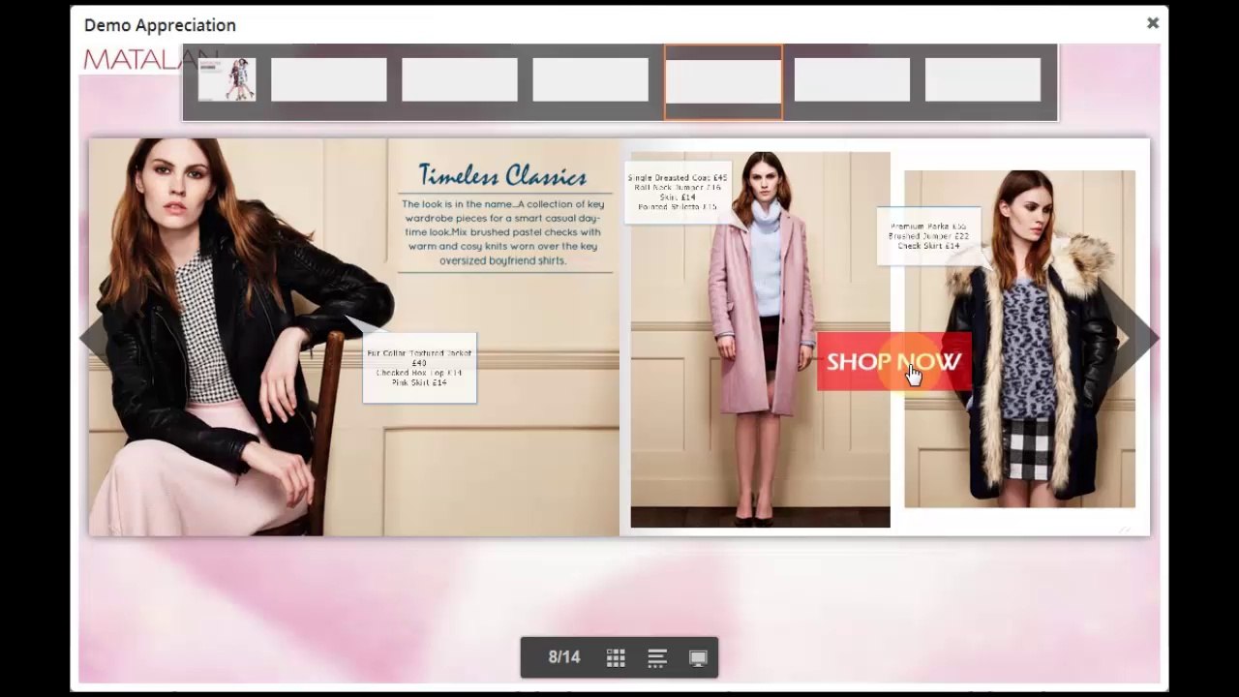The width and height of the screenshot is (1239, 697).
Task: Toggle fullscreen with the monitor icon
Action: tap(698, 658)
